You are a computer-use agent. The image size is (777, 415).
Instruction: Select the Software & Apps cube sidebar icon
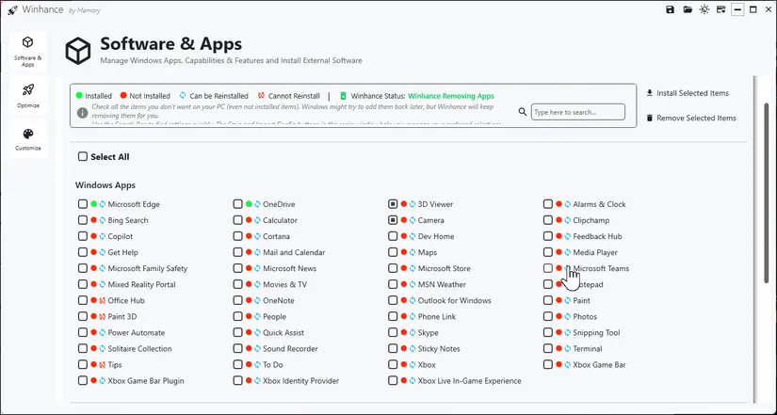point(28,51)
